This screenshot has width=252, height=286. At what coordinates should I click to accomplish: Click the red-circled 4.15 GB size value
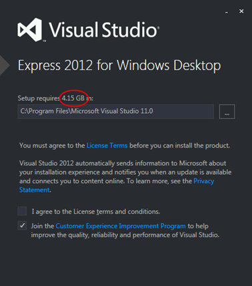[x=73, y=98]
